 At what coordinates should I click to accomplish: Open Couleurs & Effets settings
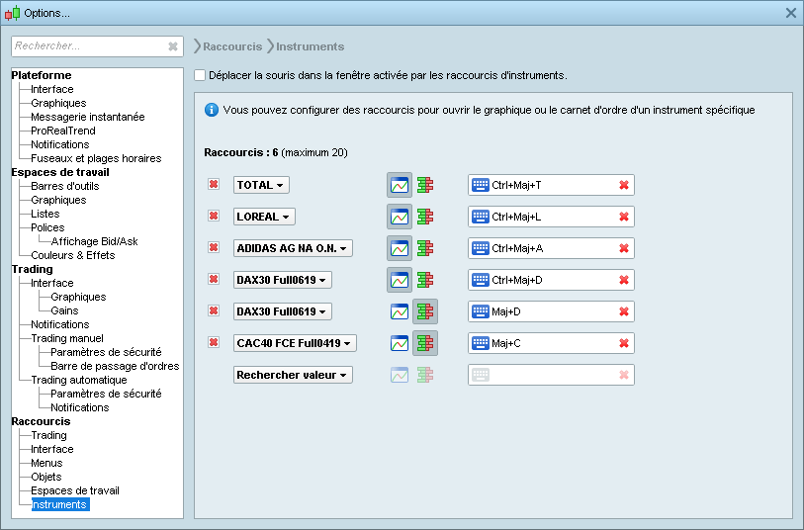[x=73, y=255]
